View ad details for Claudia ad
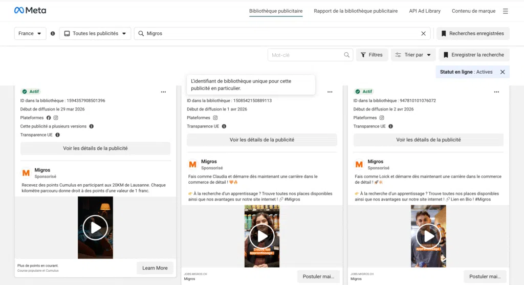Image resolution: width=524 pixels, height=285 pixels. 262,140
